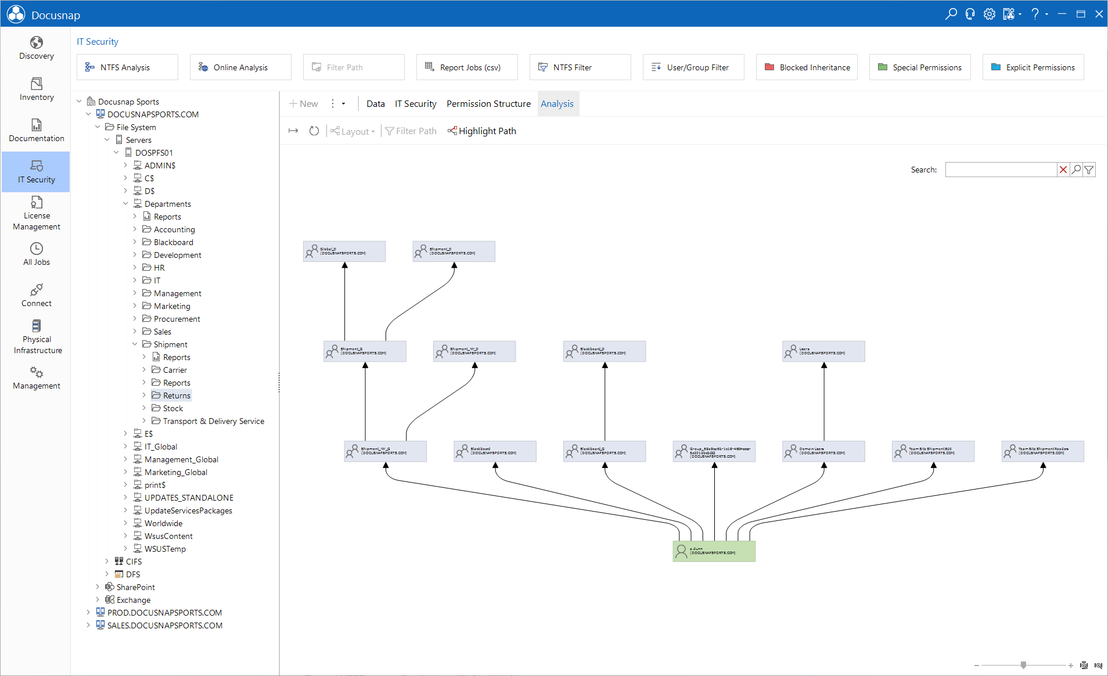
Task: Clear the search with red X
Action: coord(1063,170)
